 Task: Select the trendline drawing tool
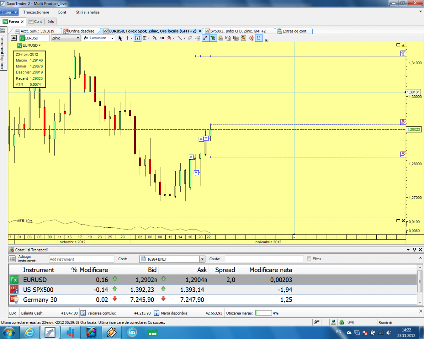pyautogui.click(x=179, y=38)
